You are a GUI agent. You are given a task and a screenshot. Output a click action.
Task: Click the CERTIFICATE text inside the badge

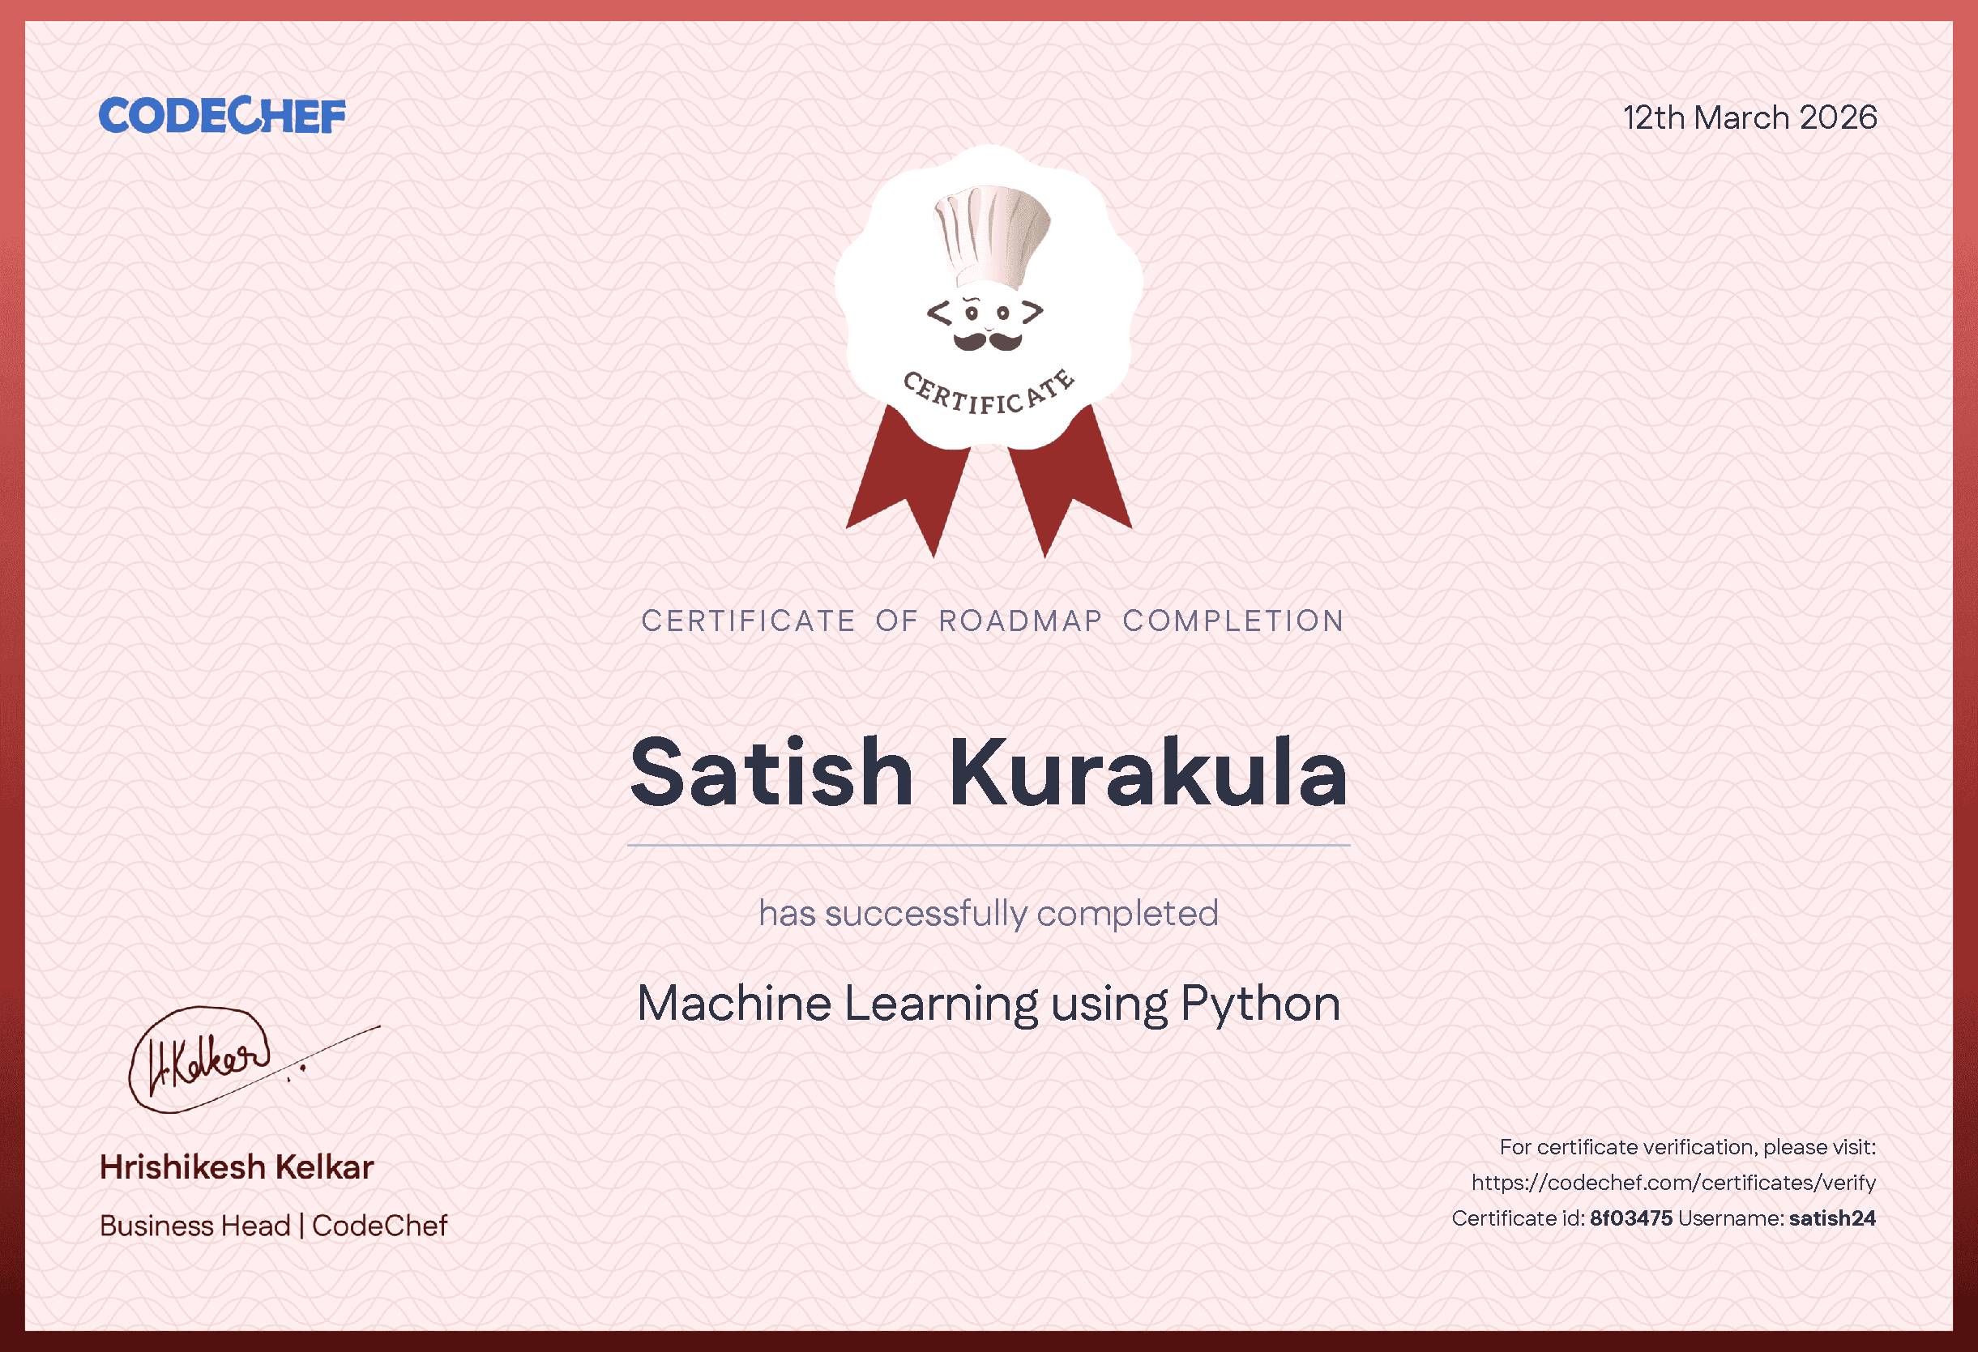click(989, 393)
